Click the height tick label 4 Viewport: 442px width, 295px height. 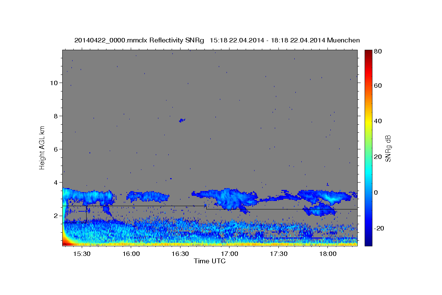[x=56, y=182]
